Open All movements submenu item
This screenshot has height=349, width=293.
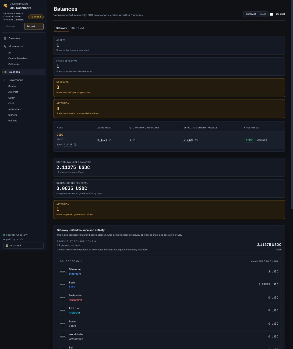coord(10,53)
